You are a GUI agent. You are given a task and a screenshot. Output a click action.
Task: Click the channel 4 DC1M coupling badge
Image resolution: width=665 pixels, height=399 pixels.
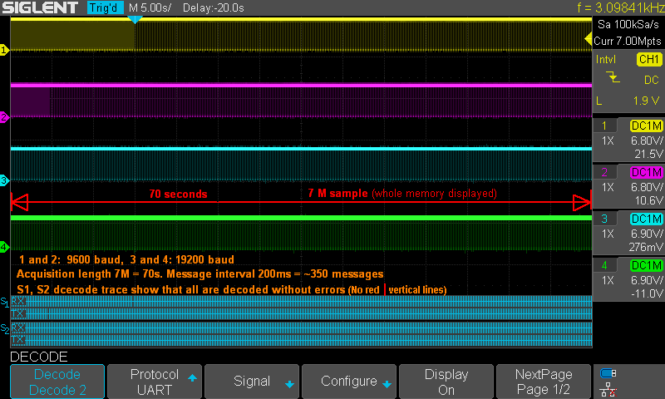click(647, 265)
